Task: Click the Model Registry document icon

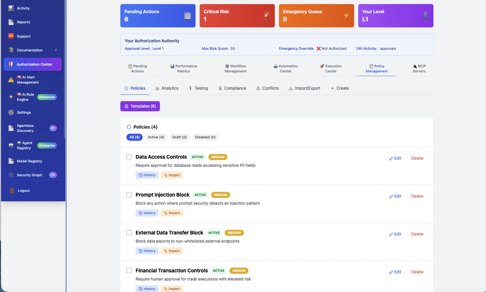Action: (x=11, y=161)
